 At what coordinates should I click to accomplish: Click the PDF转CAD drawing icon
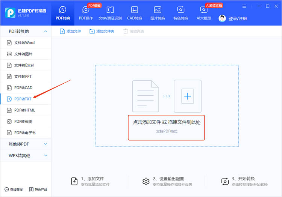click(x=9, y=88)
